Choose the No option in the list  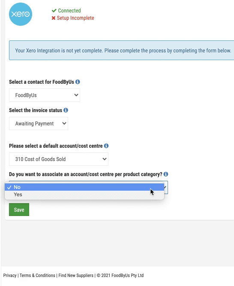click(x=84, y=187)
